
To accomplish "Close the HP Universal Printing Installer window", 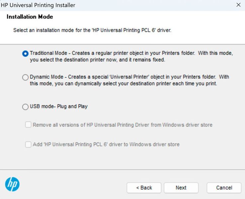I will (x=238, y=5).
